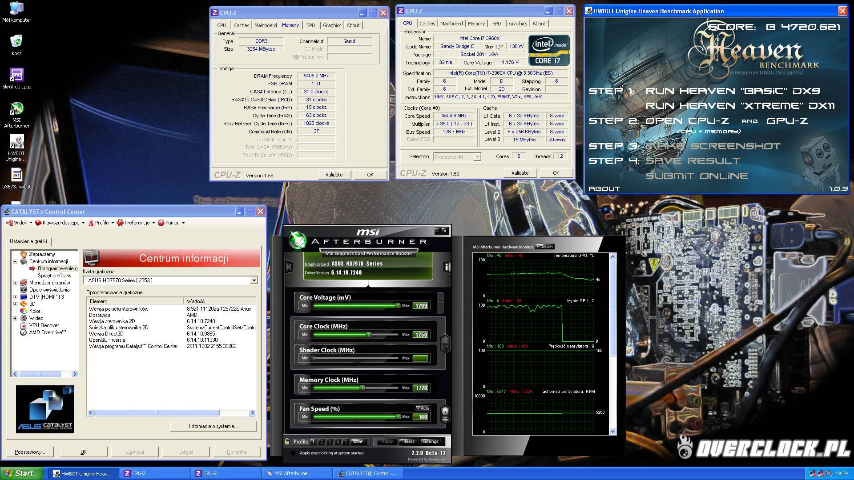Collapse the Centrum informacji tree node
The height and width of the screenshot is (480, 854).
pos(15,261)
